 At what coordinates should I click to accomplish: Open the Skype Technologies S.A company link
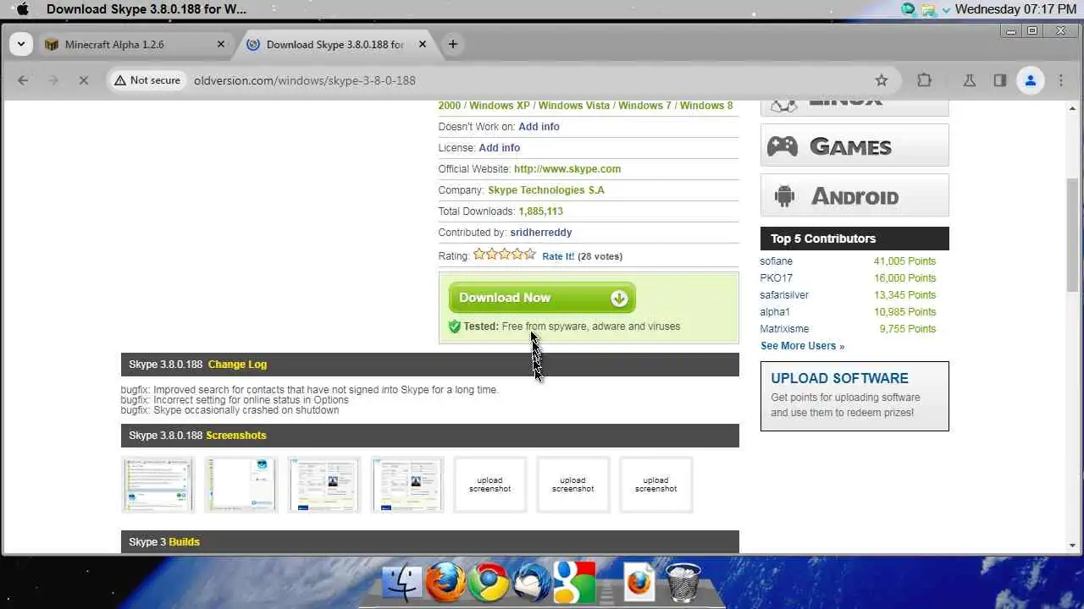(546, 190)
